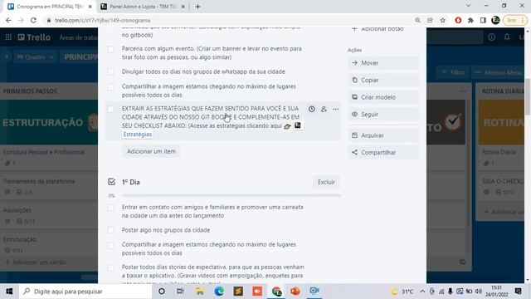Open the Task View icon in taskbar
The width and height of the screenshot is (531, 299).
[x=180, y=292]
